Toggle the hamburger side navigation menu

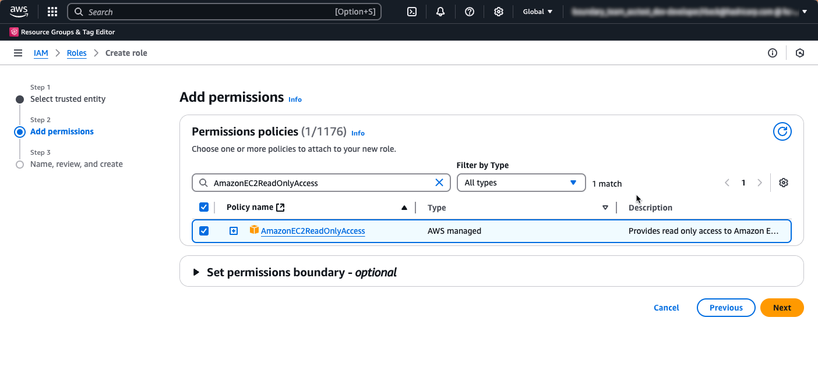[x=18, y=53]
